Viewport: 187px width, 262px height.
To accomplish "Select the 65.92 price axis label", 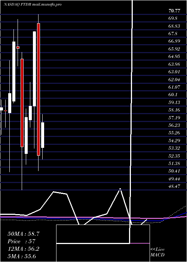I will pos(174,49).
